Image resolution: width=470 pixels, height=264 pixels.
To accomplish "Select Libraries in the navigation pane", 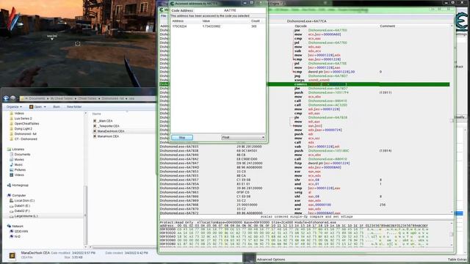I will click(18, 150).
